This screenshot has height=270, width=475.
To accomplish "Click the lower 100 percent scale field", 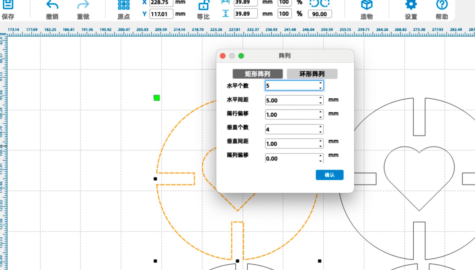I will 284,14.
